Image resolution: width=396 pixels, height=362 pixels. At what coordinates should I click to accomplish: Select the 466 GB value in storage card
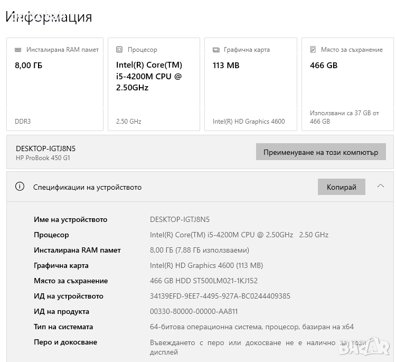324,66
